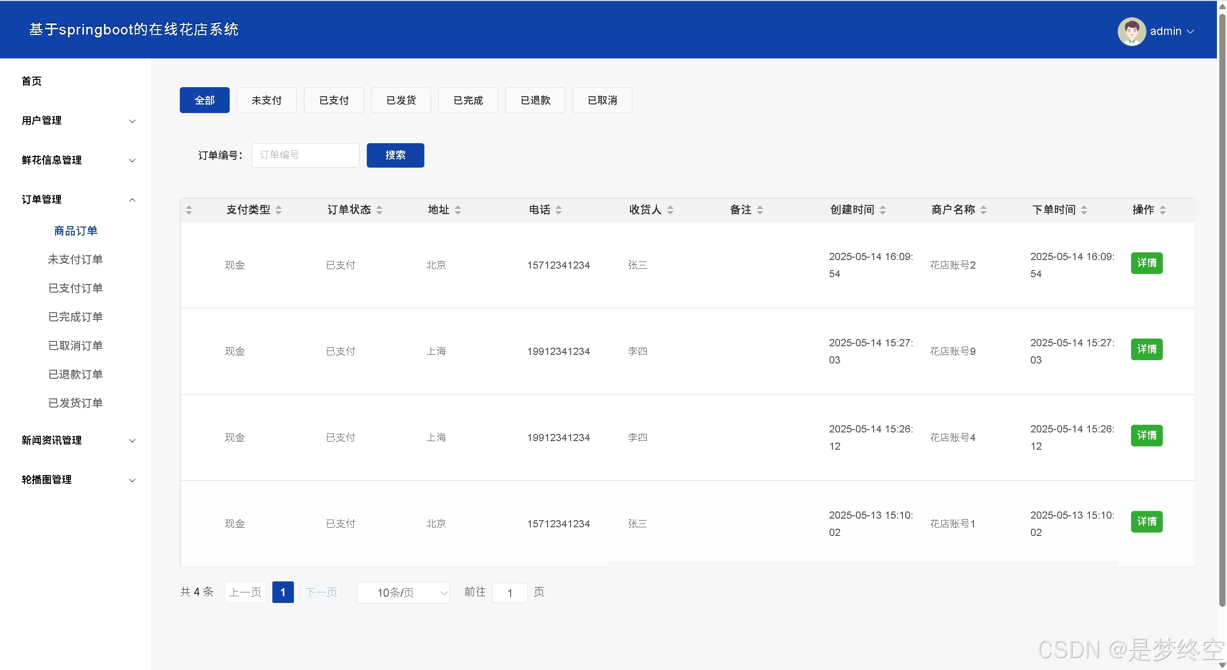Sort the table by 支付类型 column
This screenshot has width=1227, height=670.
280,209
